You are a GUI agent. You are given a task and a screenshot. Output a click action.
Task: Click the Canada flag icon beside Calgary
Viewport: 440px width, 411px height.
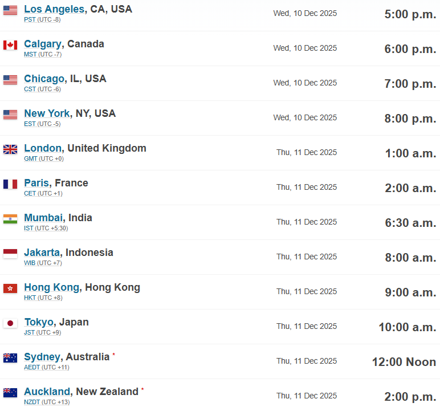(x=10, y=45)
